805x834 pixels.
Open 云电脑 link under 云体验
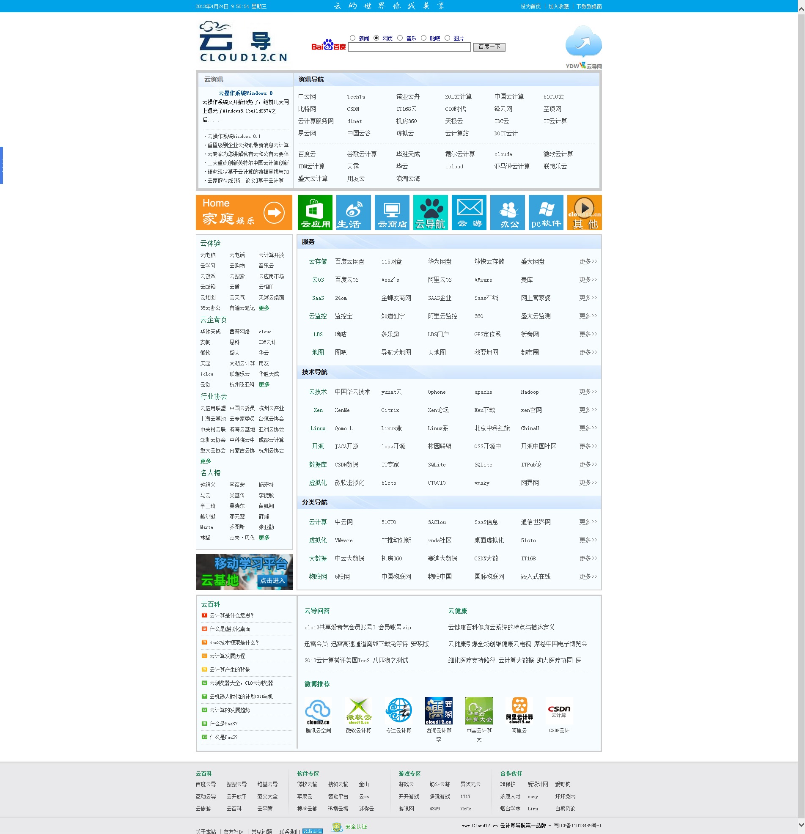click(208, 255)
